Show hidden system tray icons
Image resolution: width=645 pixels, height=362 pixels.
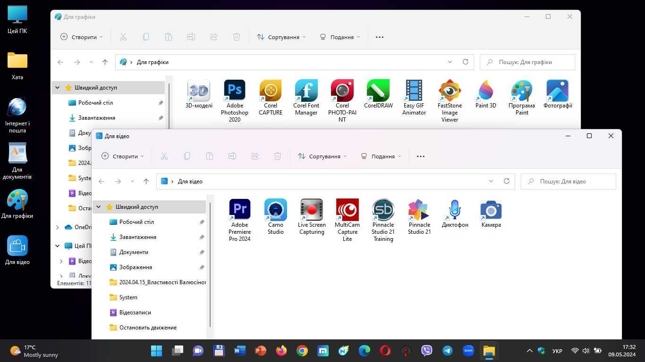click(x=529, y=351)
